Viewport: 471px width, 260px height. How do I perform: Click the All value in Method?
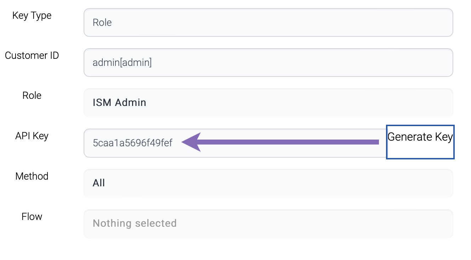(99, 183)
